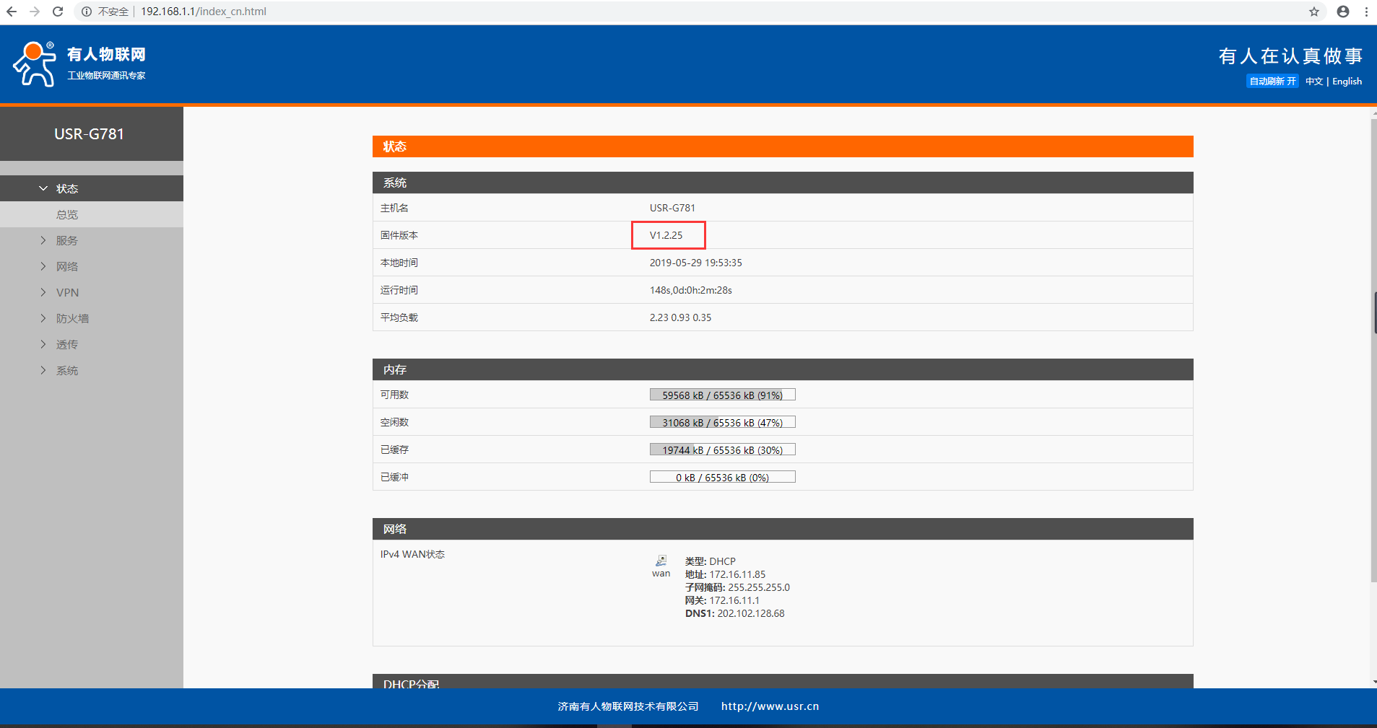Click the 可用数 memory usage bar
Image resolution: width=1377 pixels, height=728 pixels.
pyautogui.click(x=722, y=395)
